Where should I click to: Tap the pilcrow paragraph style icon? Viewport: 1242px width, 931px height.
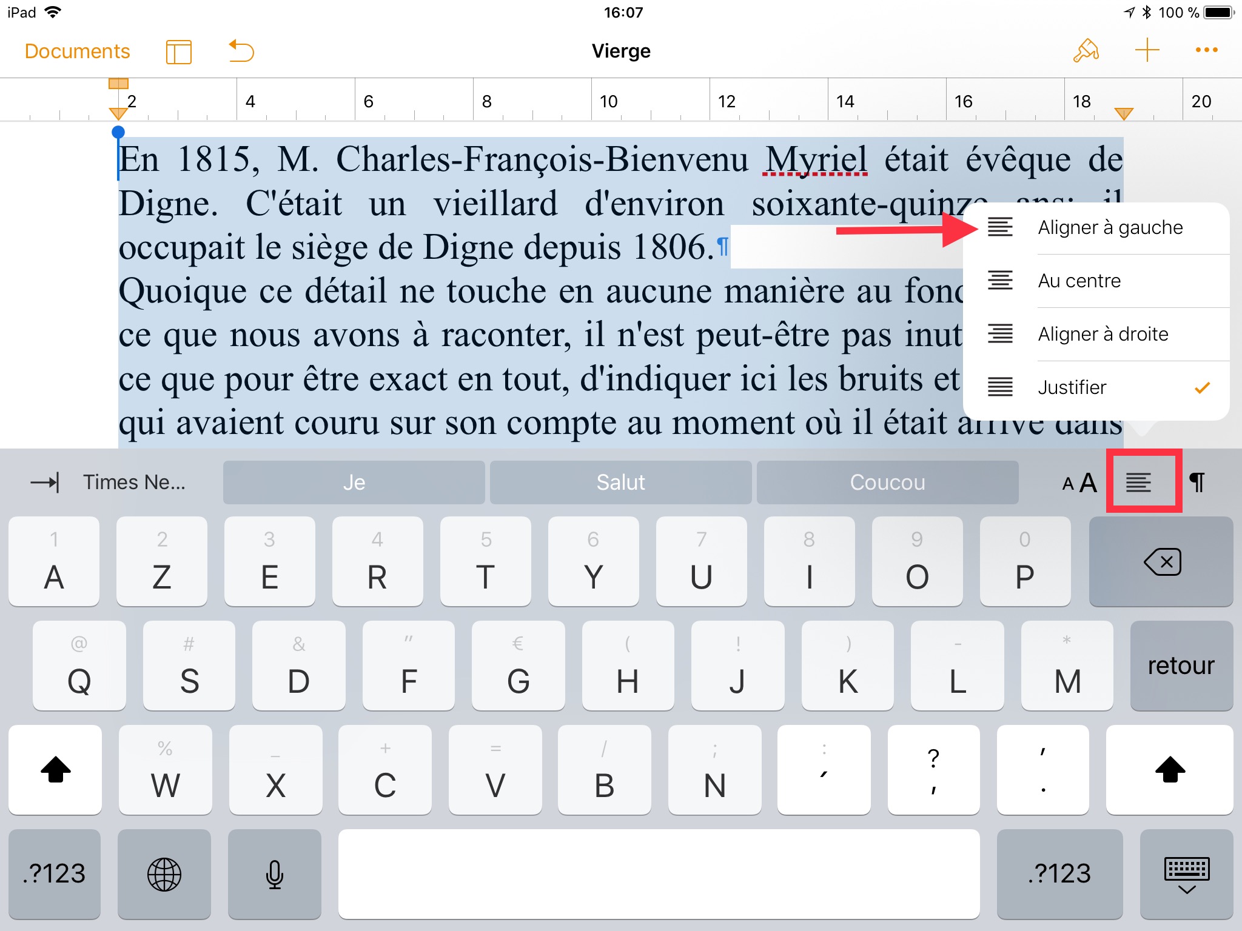(x=1197, y=482)
